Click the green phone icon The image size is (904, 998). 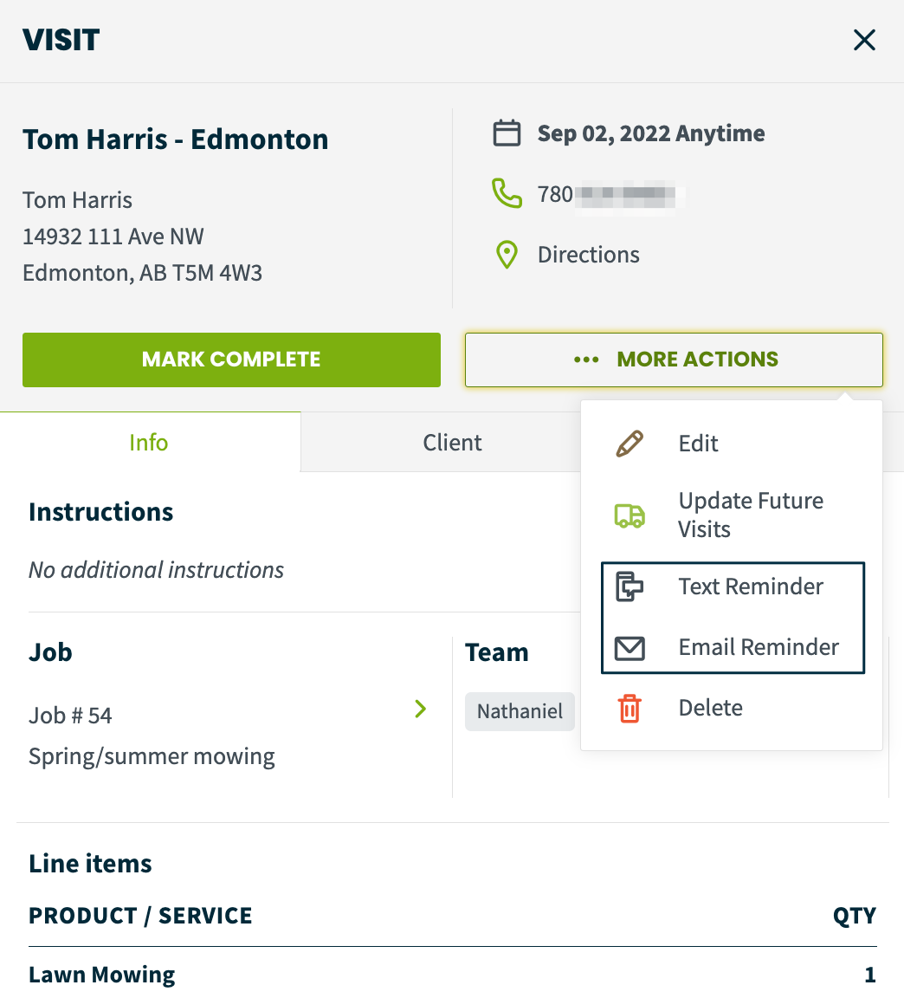507,193
